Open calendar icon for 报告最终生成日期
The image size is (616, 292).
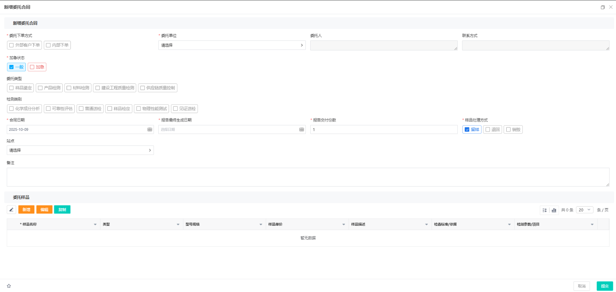301,130
